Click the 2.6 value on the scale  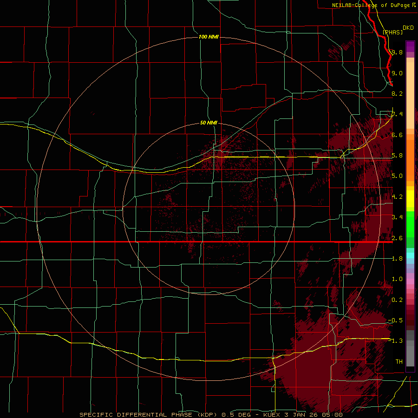[397, 238]
